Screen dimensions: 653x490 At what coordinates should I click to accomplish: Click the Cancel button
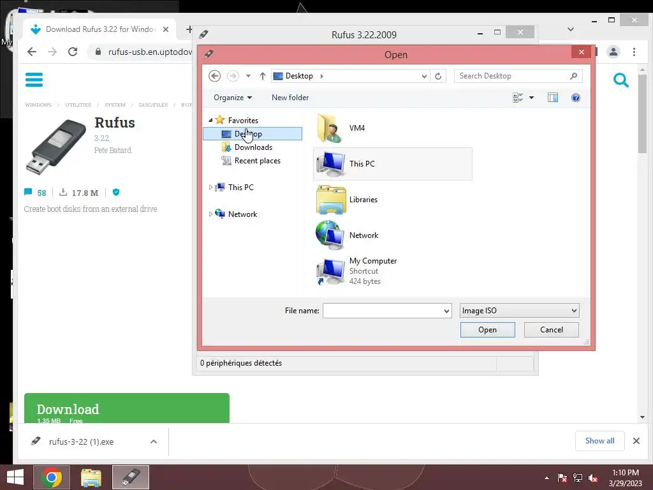pyautogui.click(x=552, y=330)
